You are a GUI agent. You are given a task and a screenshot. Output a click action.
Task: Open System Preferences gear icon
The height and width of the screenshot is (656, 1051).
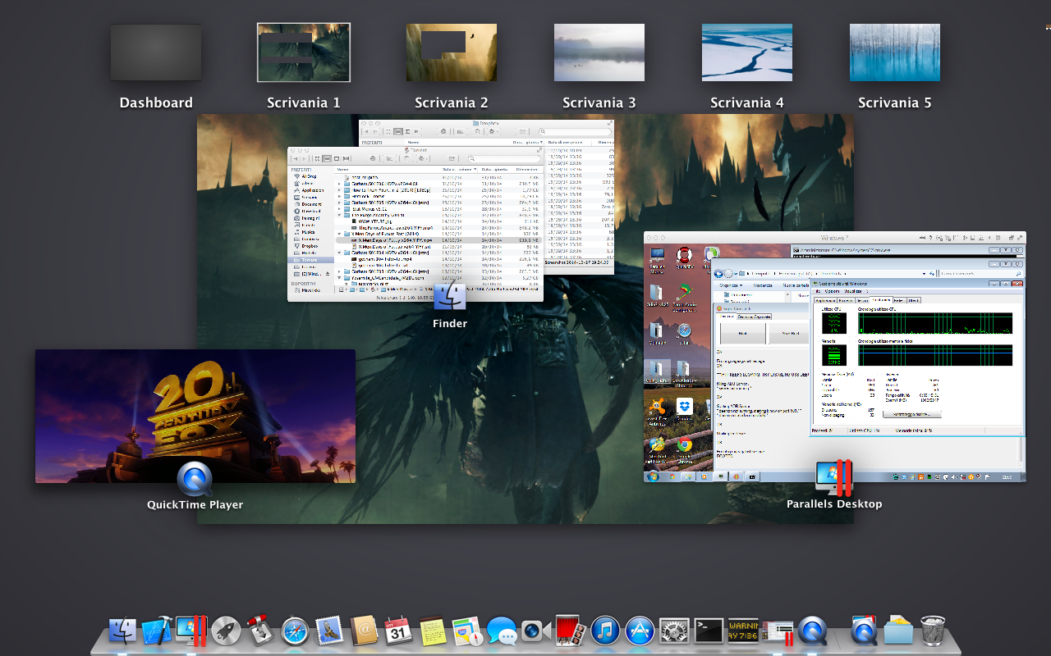coord(674,631)
